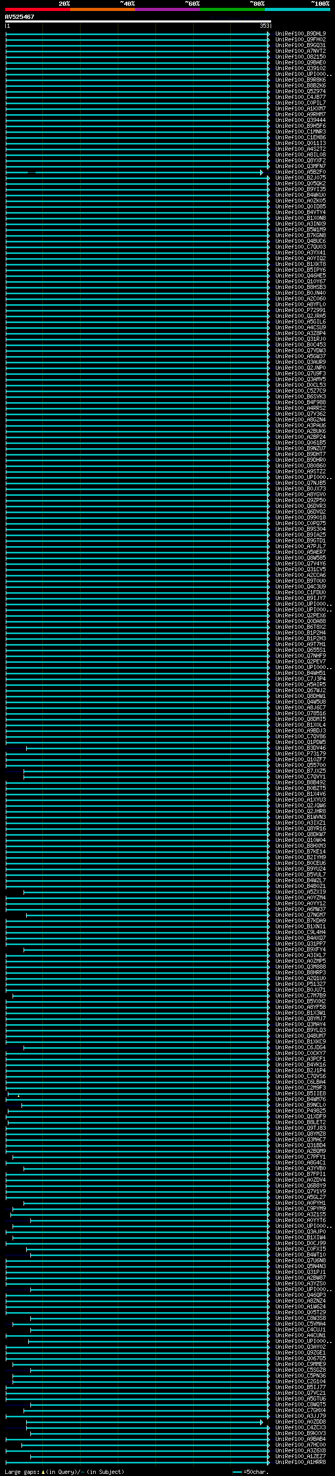This screenshot has height=1476, width=335.
Task: Select label UniRef100_Q1PDW5
Action: [x=300, y=742]
